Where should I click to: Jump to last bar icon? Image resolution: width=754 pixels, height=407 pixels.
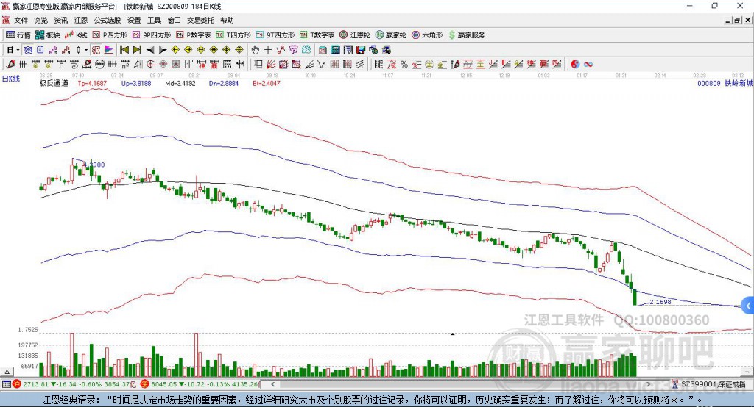(137, 50)
